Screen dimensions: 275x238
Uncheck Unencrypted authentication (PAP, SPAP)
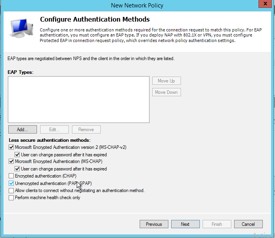[11, 183]
